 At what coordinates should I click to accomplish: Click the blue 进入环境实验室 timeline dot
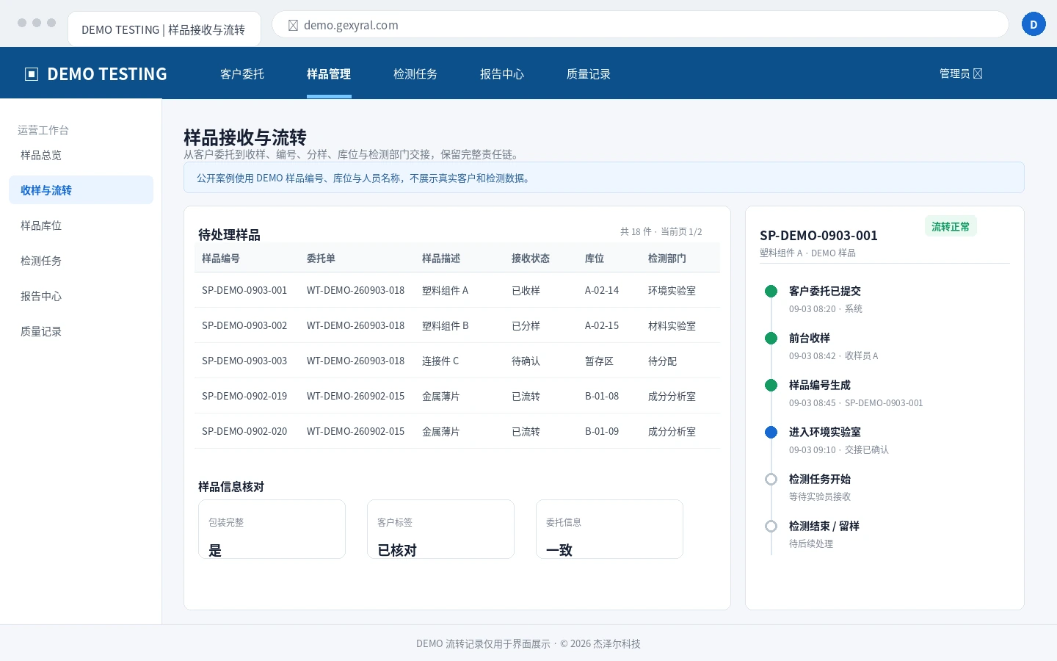pos(771,433)
